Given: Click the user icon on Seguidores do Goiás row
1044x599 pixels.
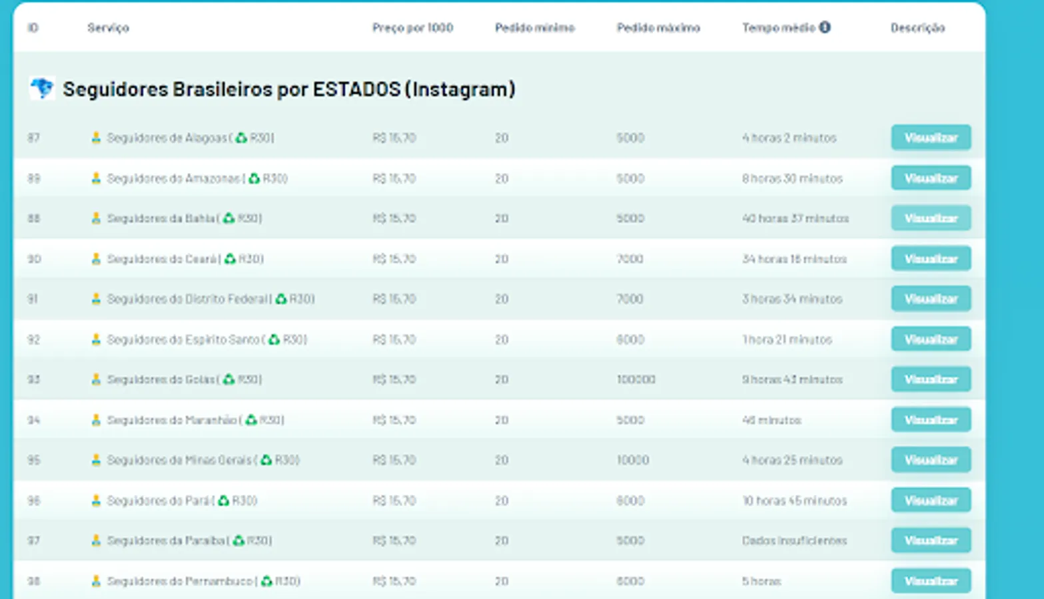Looking at the screenshot, I should (x=96, y=379).
